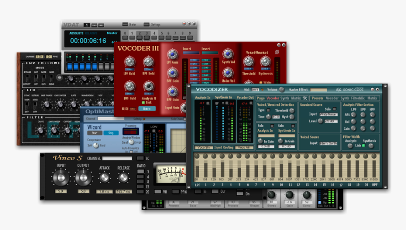Click the Sonic Core logo in Vocodizer

(x=350, y=90)
